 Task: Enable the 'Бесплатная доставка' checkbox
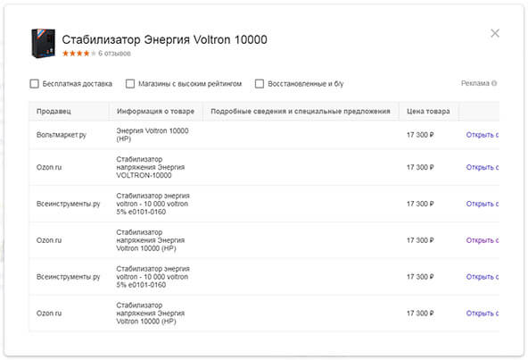click(35, 84)
